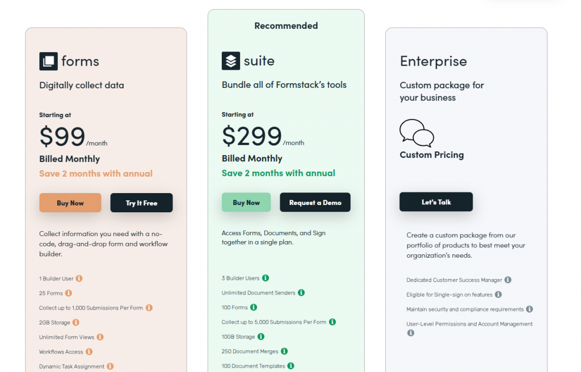
Task: Open the info tooltip for Dedicated Customer Success Manager
Action: pyautogui.click(x=508, y=279)
